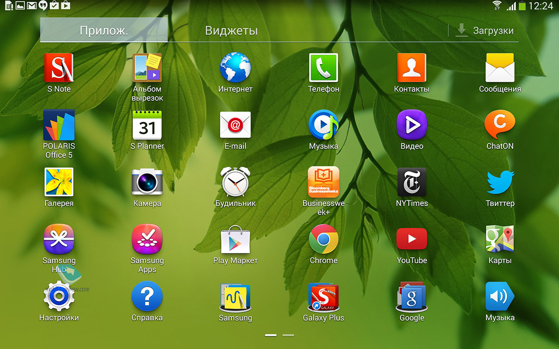Screen dimensions: 559x349
Task: Tap the 12:24 clock
Action: point(541,6)
